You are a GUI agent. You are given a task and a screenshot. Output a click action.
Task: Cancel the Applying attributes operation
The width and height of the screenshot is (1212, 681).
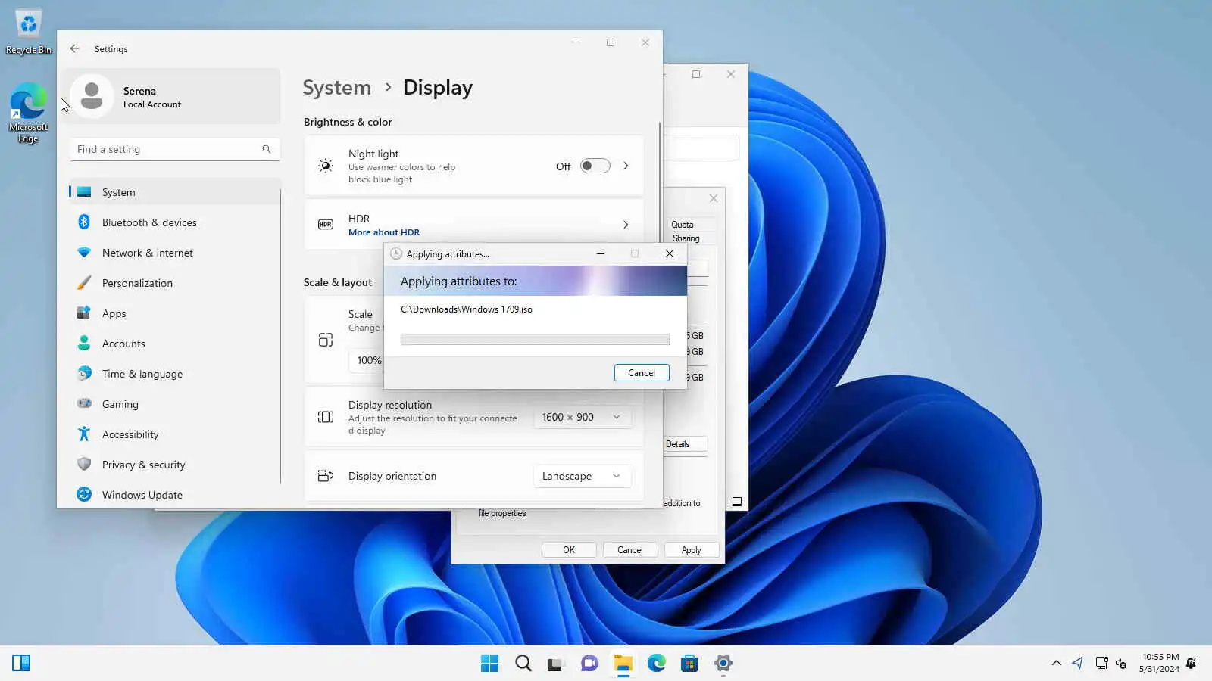(x=642, y=372)
